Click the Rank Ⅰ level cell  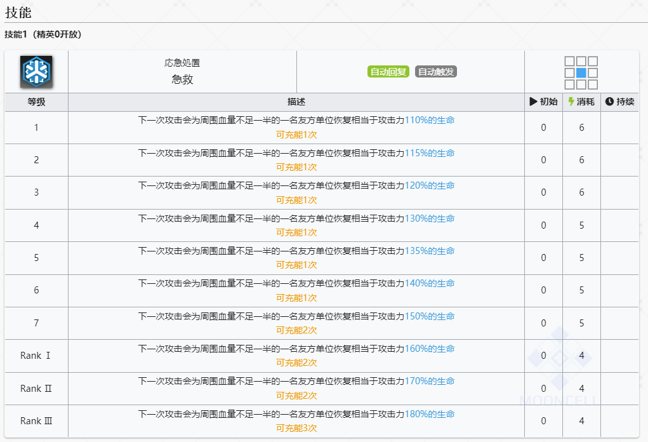point(36,356)
